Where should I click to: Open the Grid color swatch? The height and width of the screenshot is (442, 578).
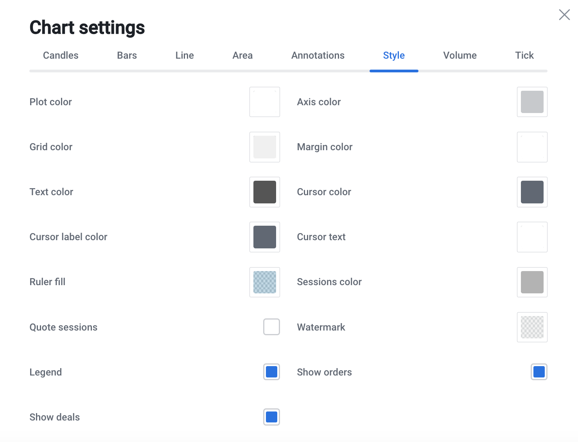click(x=265, y=147)
